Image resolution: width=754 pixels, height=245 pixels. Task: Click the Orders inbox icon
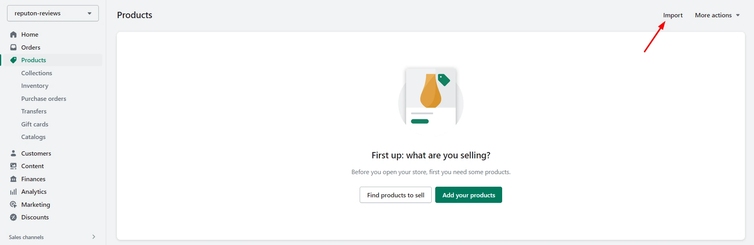point(13,47)
